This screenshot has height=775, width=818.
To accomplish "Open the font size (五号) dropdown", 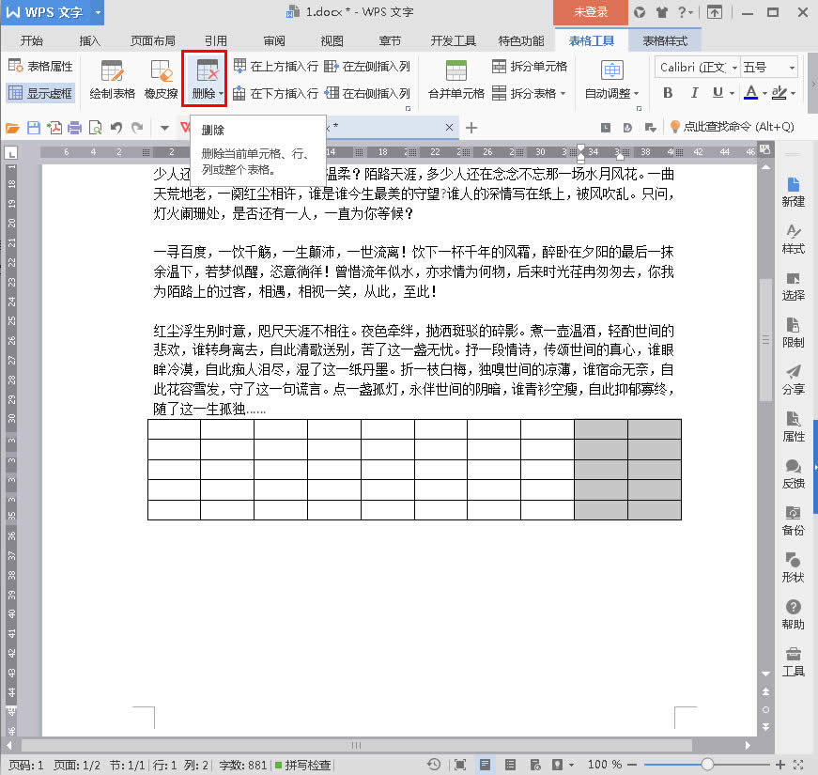I will click(792, 68).
